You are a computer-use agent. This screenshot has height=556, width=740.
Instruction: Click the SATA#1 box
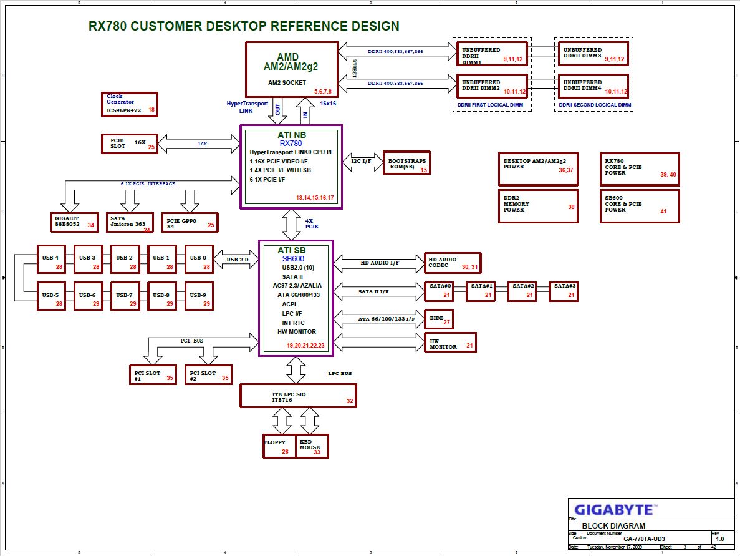point(481,291)
